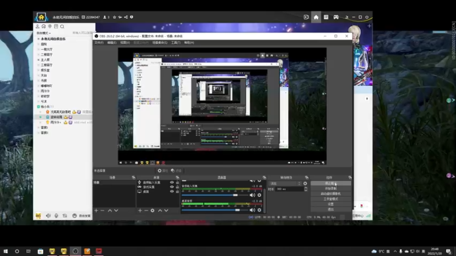This screenshot has width=456, height=256.
Task: Collapse the 杨小乖 channel group
Action: point(38,107)
